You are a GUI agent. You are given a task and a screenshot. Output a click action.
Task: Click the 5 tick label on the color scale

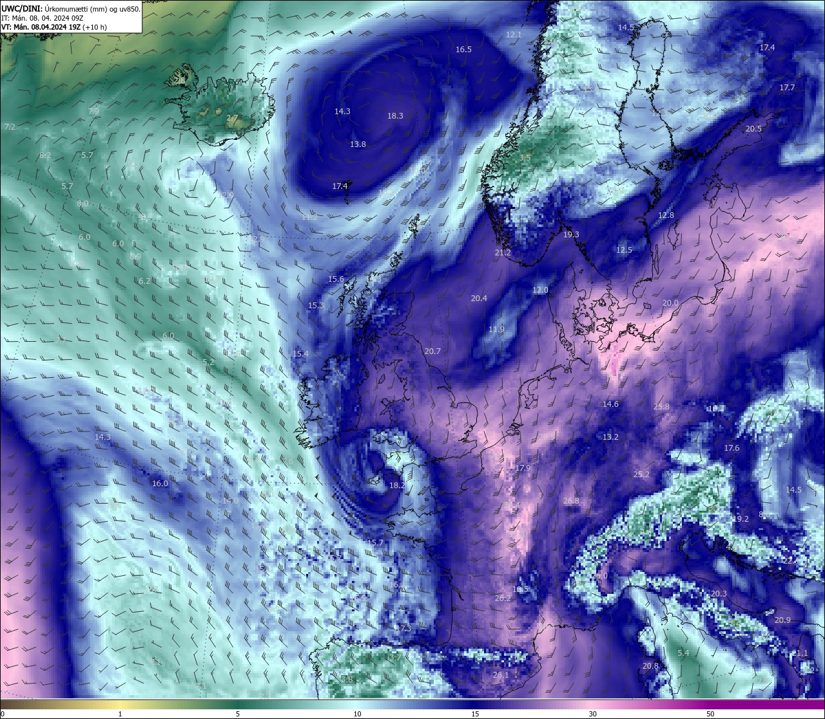238,714
